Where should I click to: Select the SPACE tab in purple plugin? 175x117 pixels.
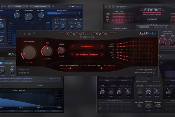click(113, 85)
